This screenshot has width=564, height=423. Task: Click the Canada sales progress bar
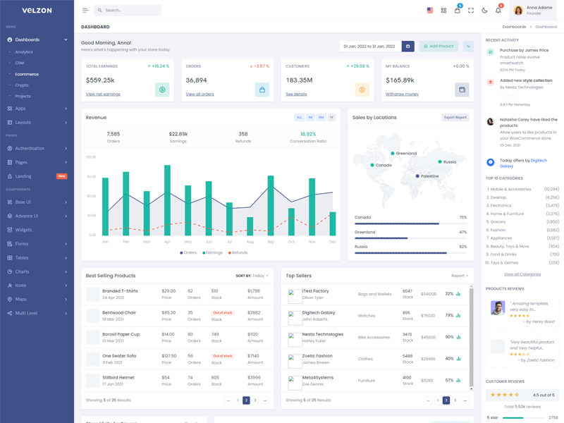pyautogui.click(x=410, y=224)
